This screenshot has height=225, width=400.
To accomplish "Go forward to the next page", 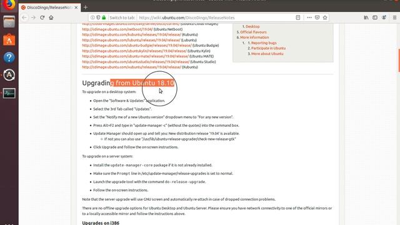I will tap(33, 17).
